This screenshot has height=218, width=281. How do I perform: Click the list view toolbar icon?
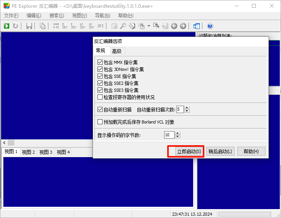click(x=114, y=26)
